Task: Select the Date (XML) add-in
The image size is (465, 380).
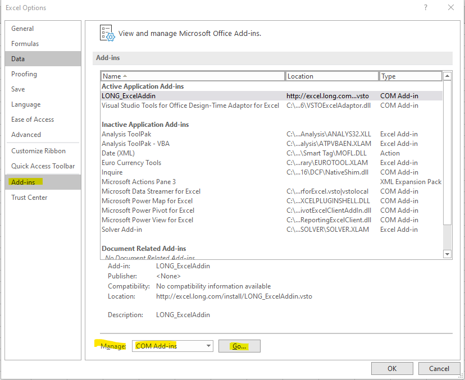Action: (x=272, y=153)
